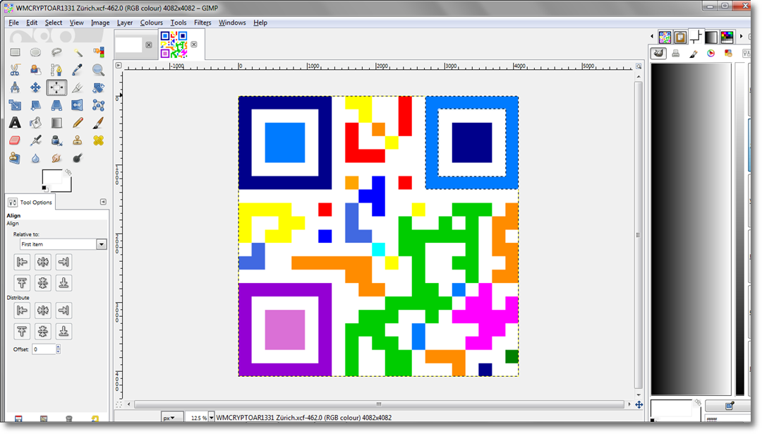Select the Rectangle Select tool
The width and height of the screenshot is (762, 434).
click(15, 52)
